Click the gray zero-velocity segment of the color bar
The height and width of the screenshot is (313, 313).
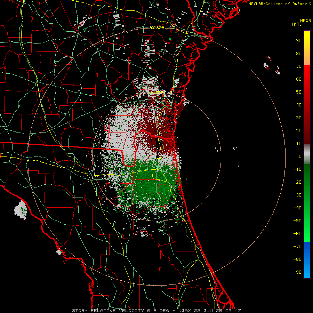tap(307, 154)
